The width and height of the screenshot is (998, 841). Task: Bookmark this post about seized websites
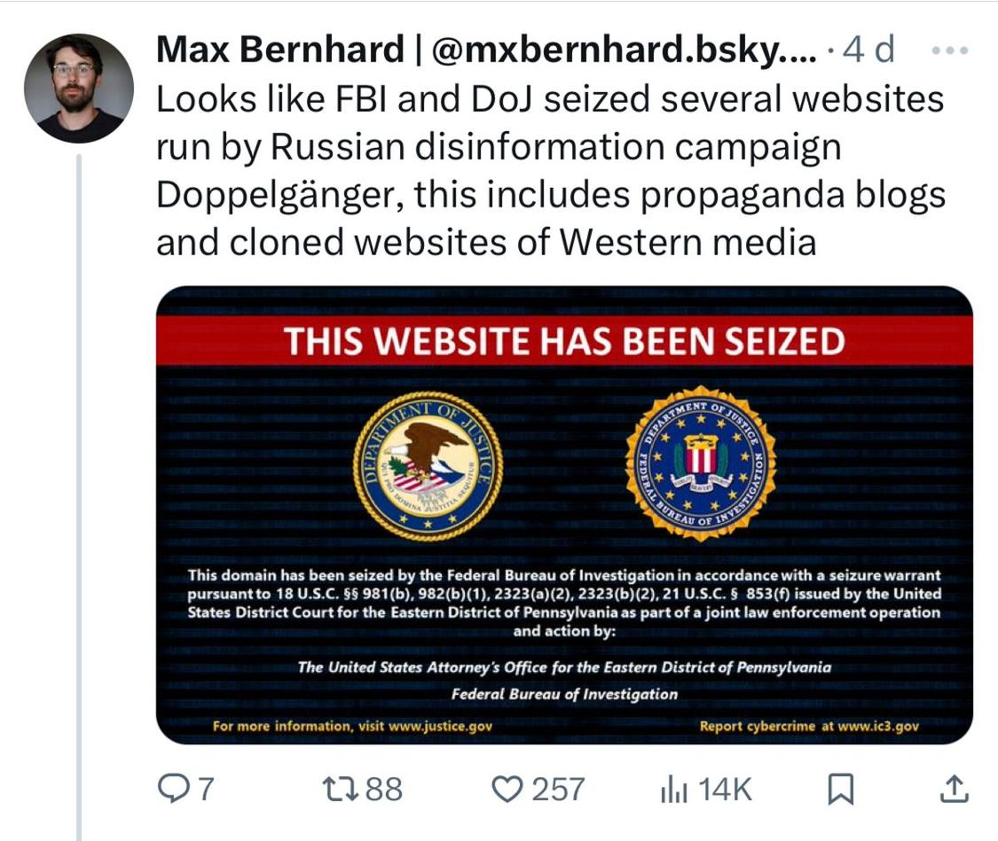click(839, 788)
